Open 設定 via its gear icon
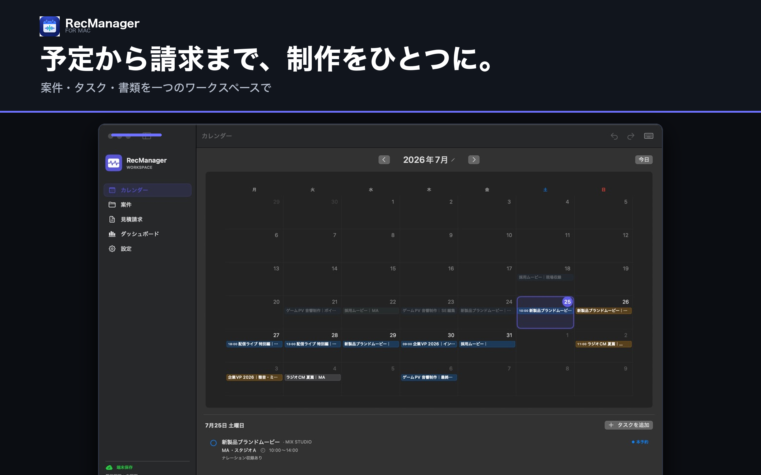The image size is (761, 475). (112, 249)
